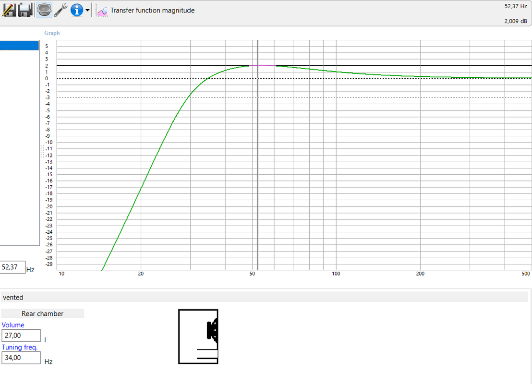
Task: Click the rear chamber Volume field 27,00
Action: (21, 336)
